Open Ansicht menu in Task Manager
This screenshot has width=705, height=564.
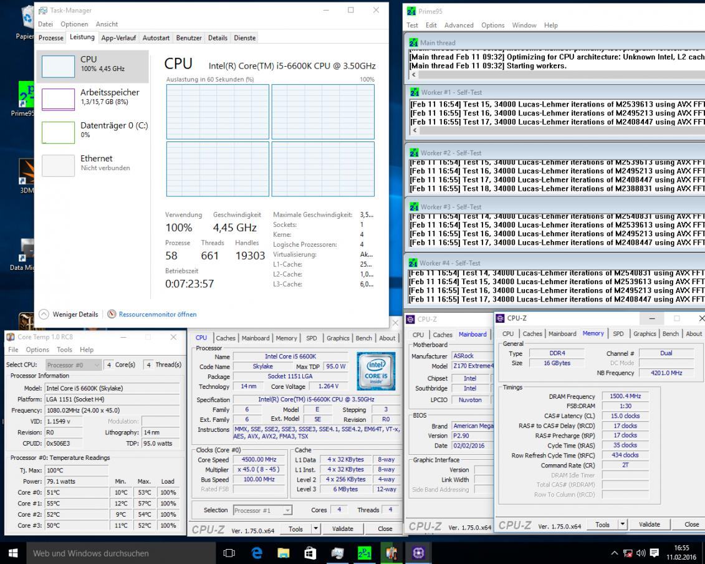pos(107,24)
